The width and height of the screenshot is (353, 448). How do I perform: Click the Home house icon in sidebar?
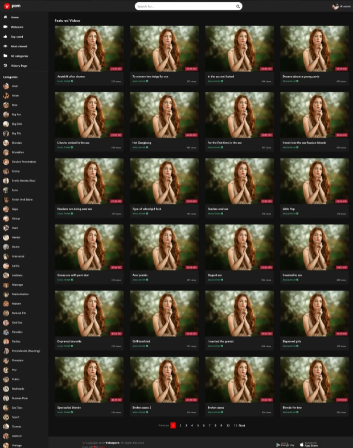click(x=5, y=17)
